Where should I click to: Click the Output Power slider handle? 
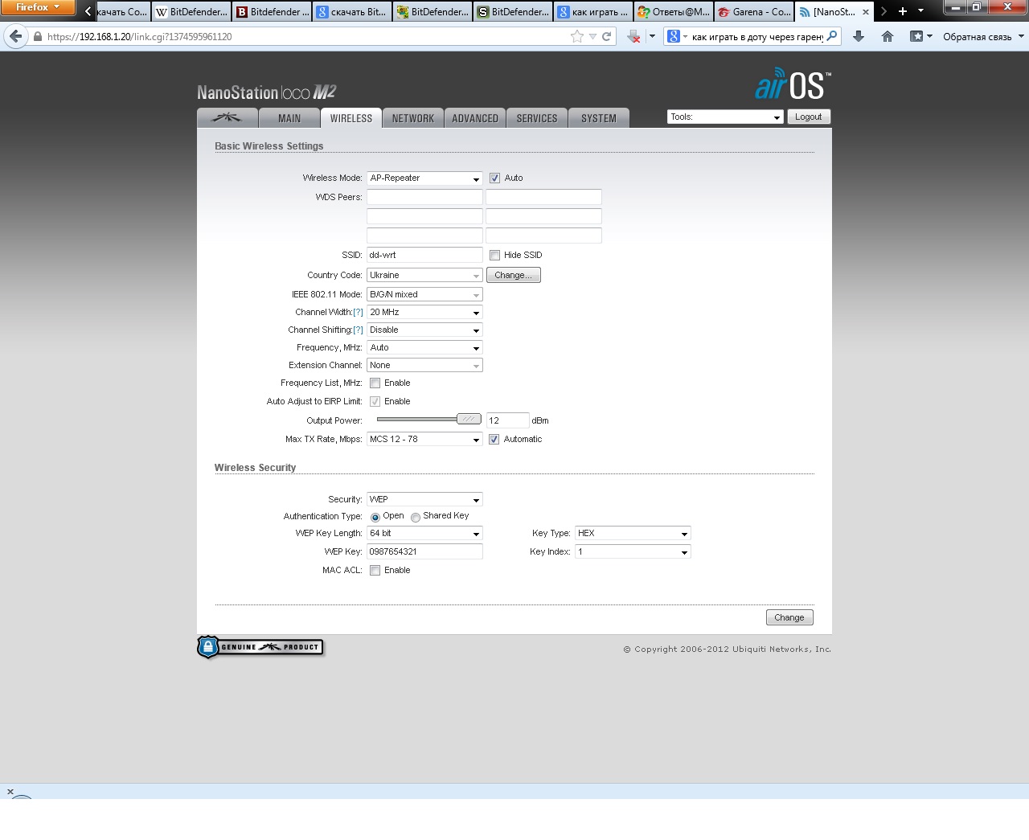(x=469, y=420)
